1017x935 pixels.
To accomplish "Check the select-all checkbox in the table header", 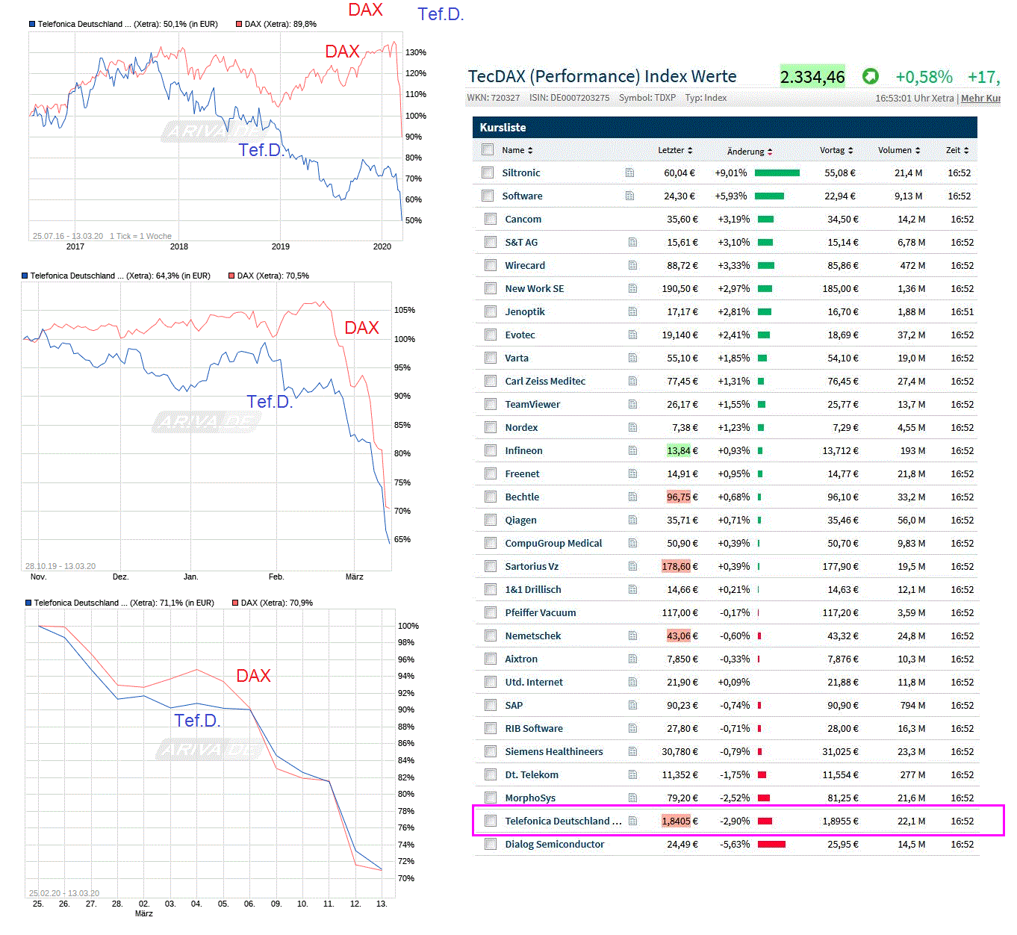I will coord(488,149).
